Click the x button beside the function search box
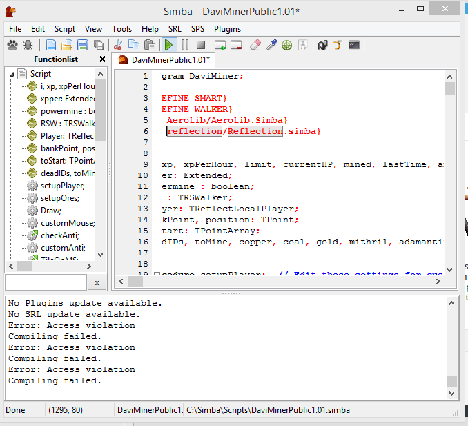The image size is (468, 426). pos(97,282)
